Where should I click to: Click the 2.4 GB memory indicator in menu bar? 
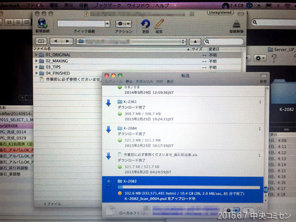pos(233,6)
